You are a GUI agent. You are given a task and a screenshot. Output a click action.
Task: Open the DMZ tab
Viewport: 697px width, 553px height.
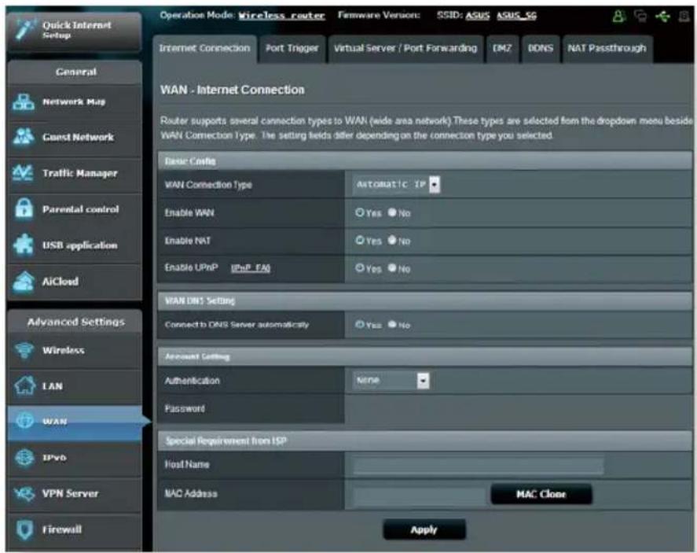pyautogui.click(x=502, y=48)
